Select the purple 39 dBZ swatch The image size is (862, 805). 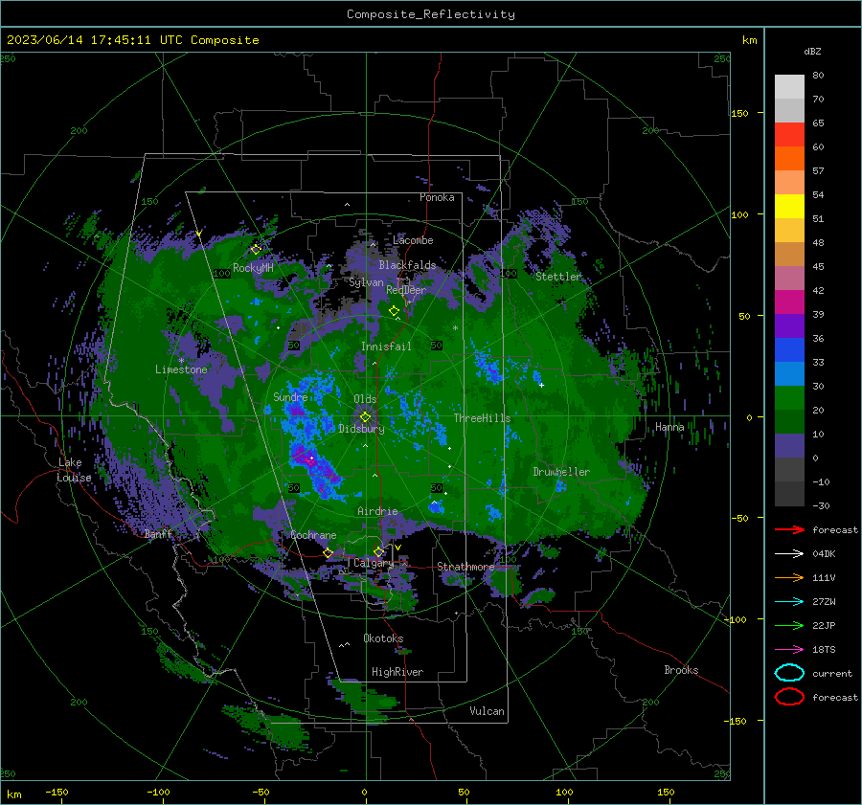click(789, 326)
